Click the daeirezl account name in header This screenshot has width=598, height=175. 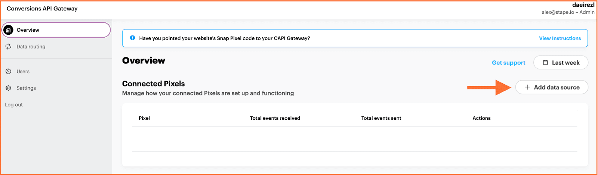[583, 5]
